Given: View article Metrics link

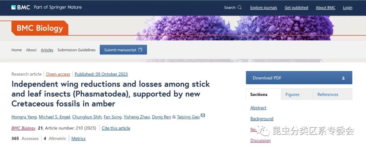Looking at the screenshot, I should coord(78,139).
